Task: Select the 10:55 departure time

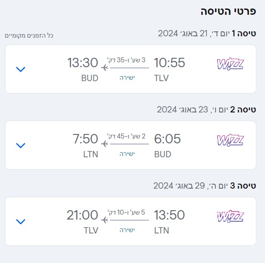Action: 169,63
